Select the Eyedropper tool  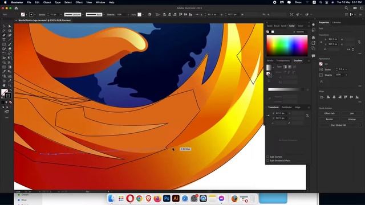(x=4, y=72)
